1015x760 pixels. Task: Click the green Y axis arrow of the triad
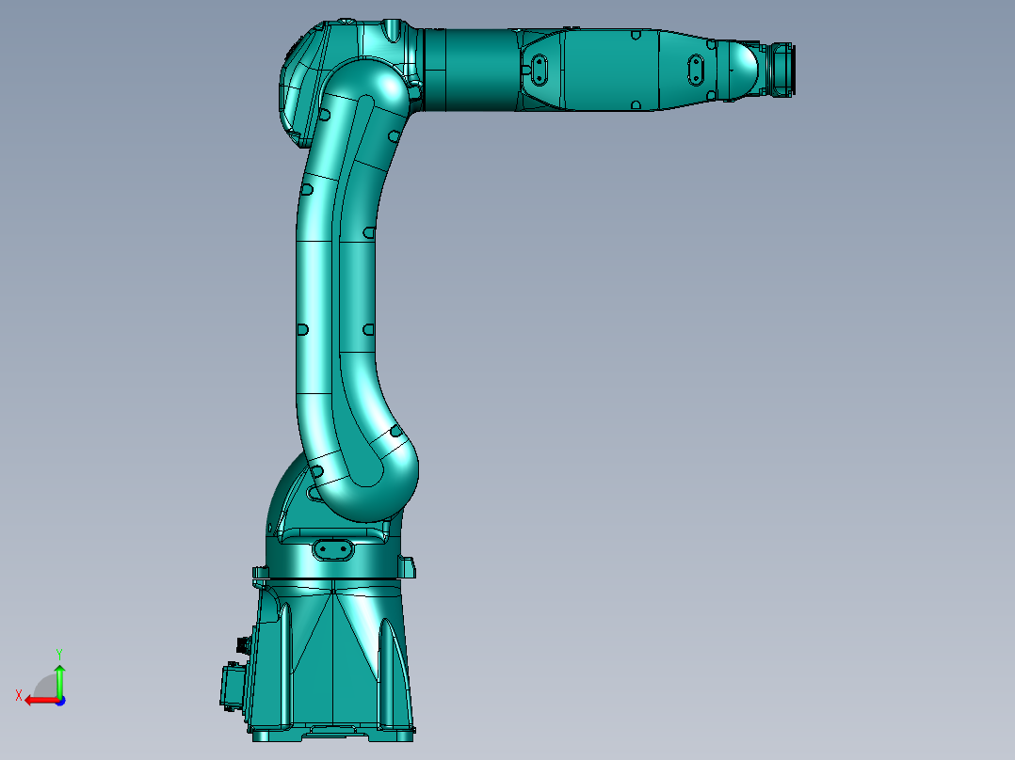(x=59, y=681)
